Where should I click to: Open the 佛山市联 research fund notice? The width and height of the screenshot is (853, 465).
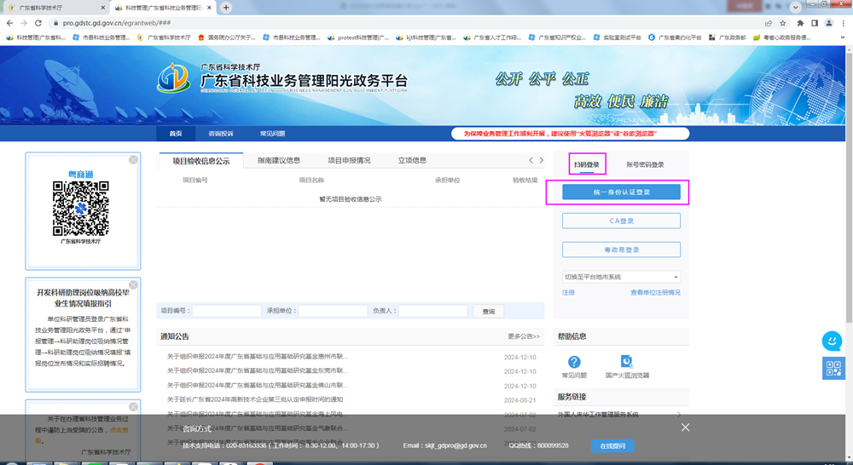[258, 386]
